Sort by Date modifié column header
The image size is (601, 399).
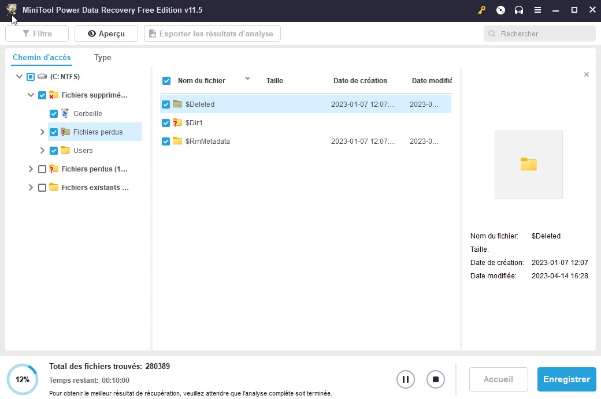(432, 81)
